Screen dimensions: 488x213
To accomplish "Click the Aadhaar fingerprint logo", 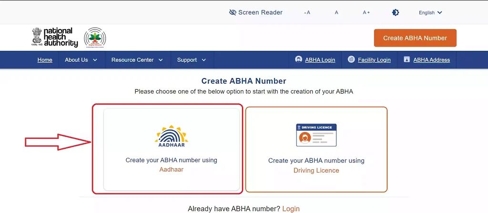I will click(x=172, y=136).
